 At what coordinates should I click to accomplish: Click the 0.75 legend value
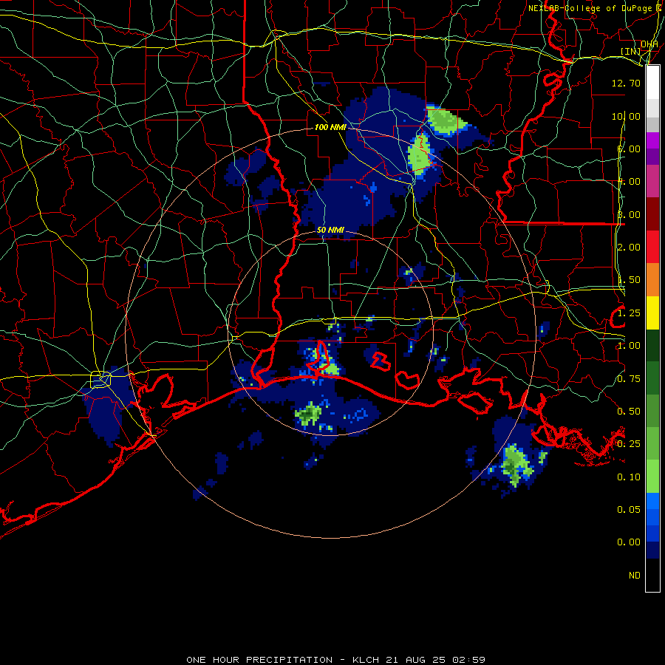629,379
